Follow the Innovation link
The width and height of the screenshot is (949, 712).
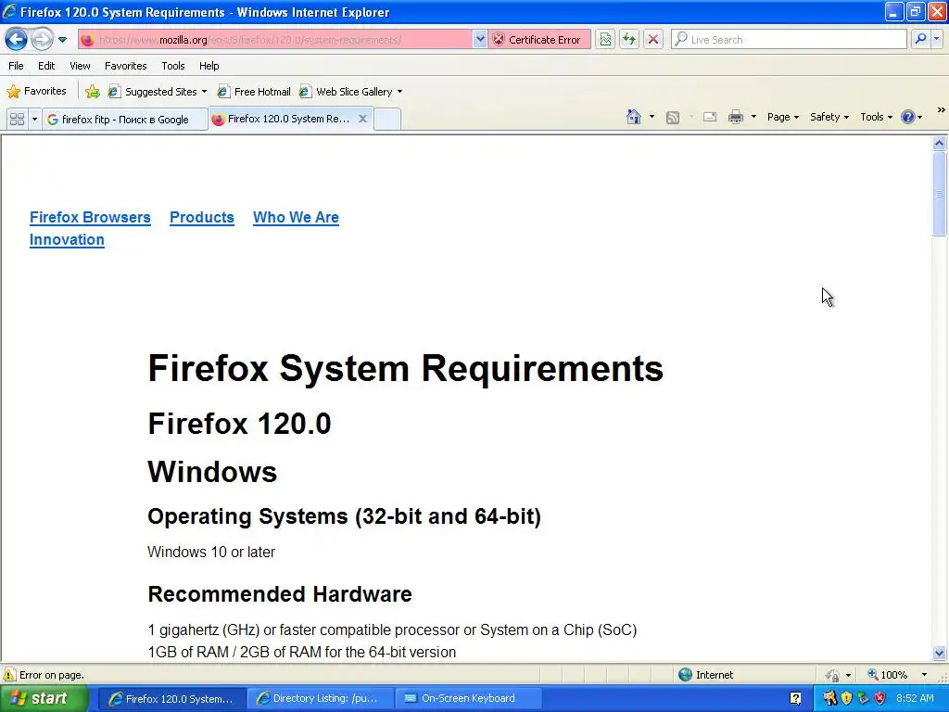click(67, 240)
